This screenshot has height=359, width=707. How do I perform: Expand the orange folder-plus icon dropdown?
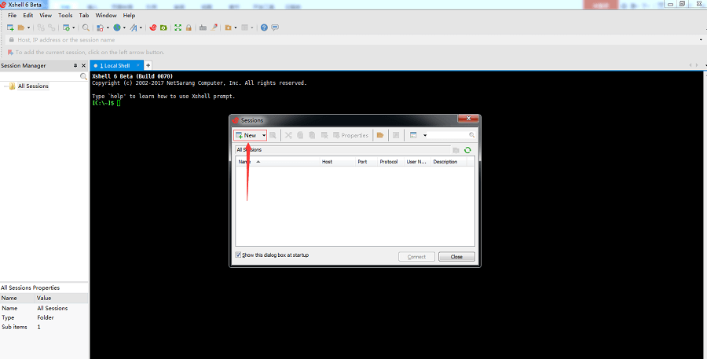tap(236, 28)
